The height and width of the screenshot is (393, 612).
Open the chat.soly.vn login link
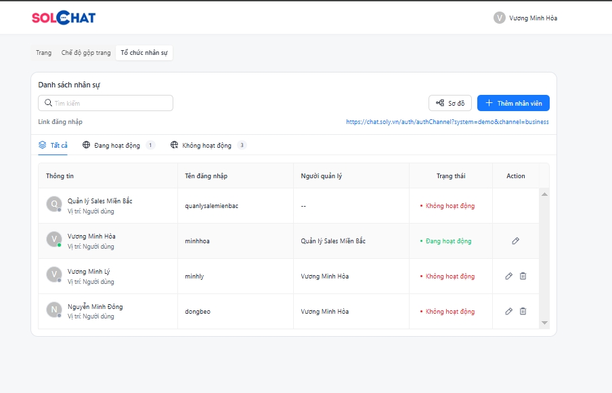point(447,122)
